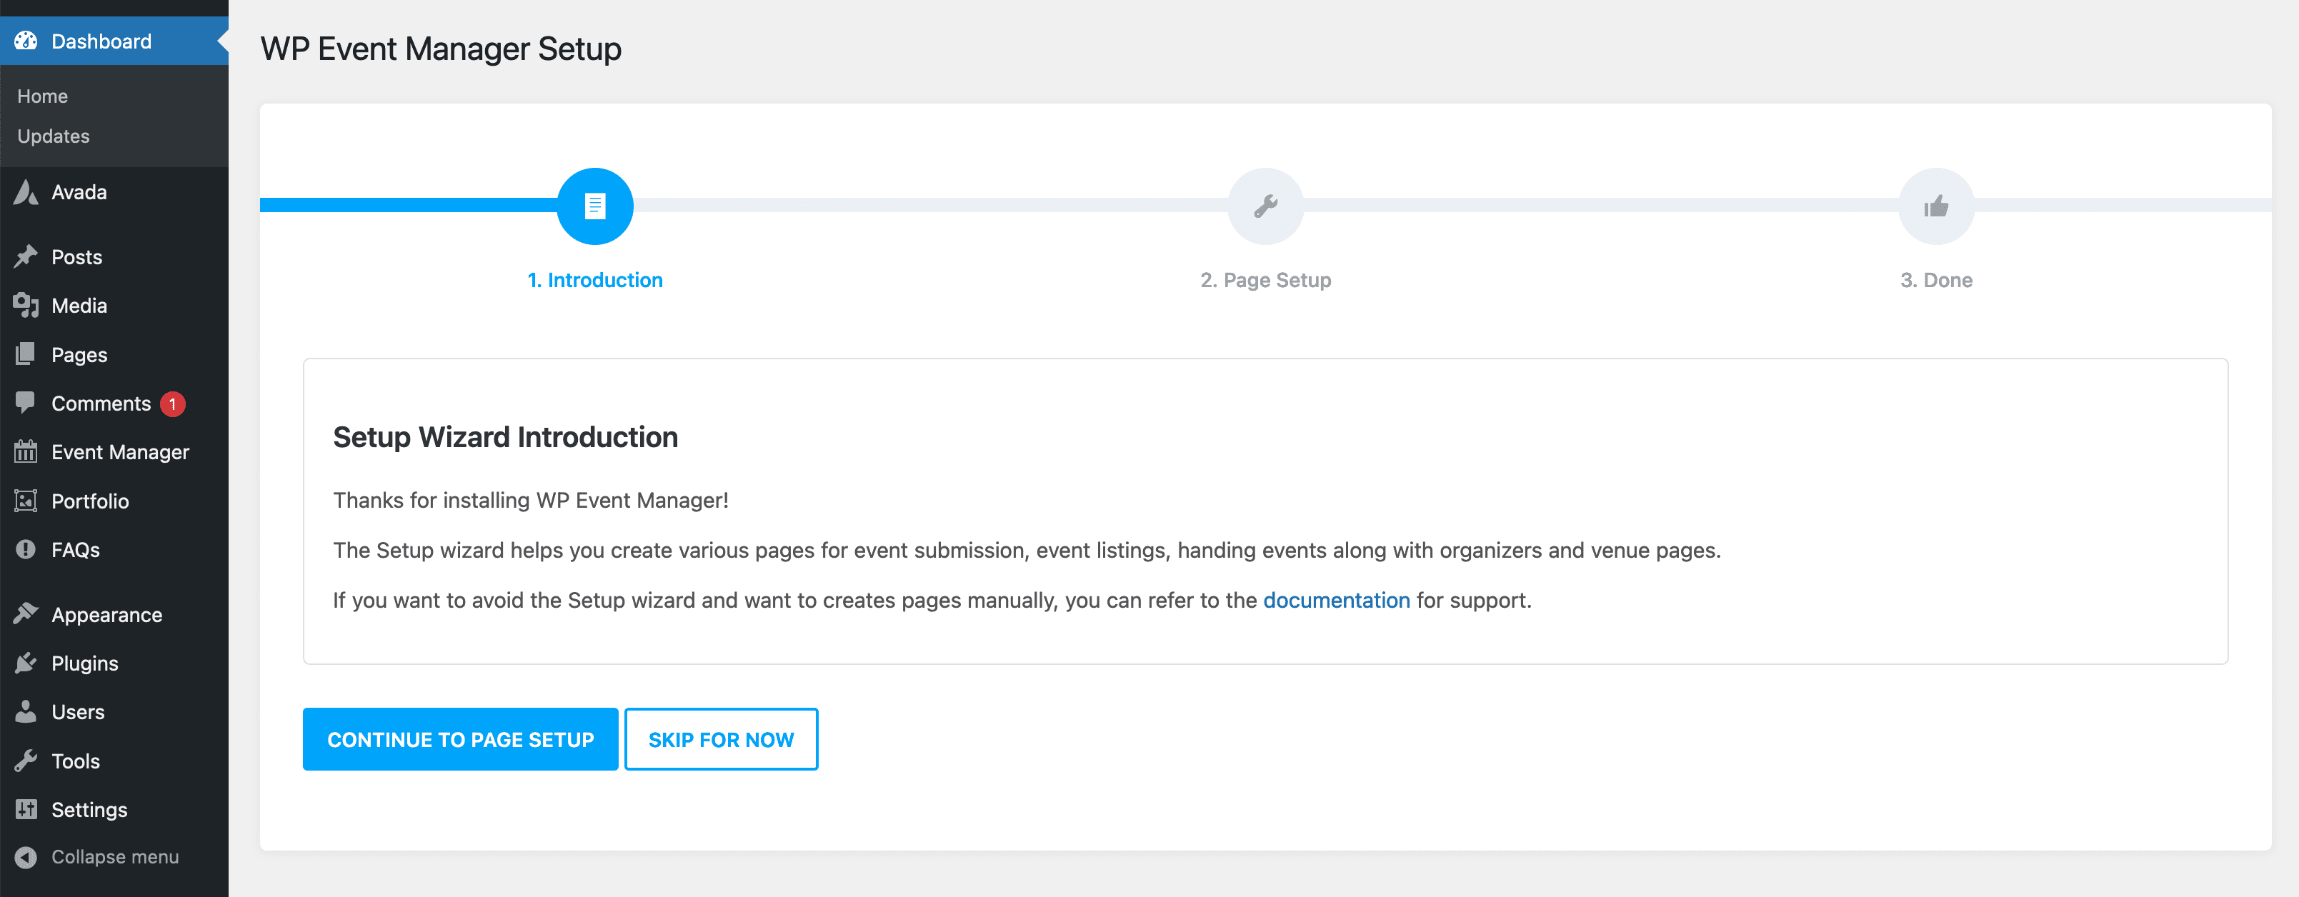Open the Tools menu
This screenshot has width=2299, height=897.
[x=114, y=761]
